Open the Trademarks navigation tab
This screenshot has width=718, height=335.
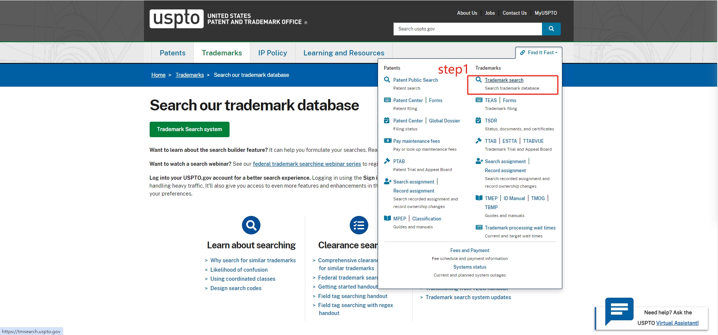pyautogui.click(x=222, y=53)
